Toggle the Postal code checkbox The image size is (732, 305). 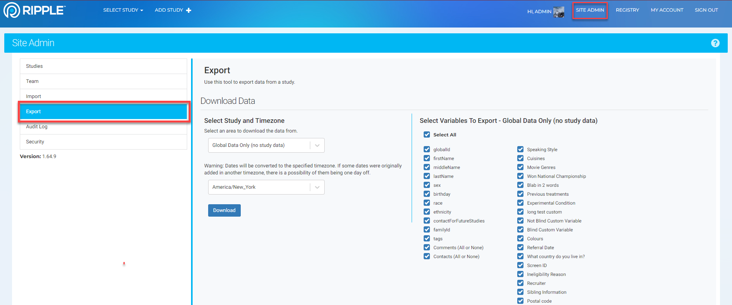click(520, 301)
